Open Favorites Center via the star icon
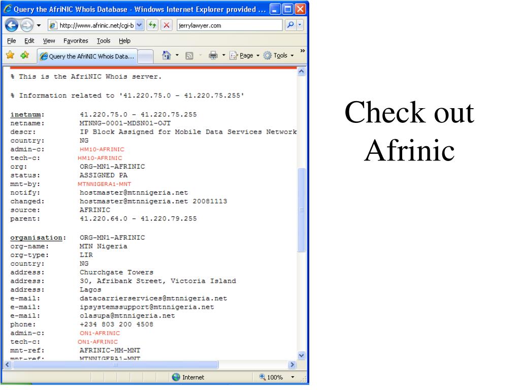Image resolution: width=520 pixels, height=390 pixels. coord(10,55)
